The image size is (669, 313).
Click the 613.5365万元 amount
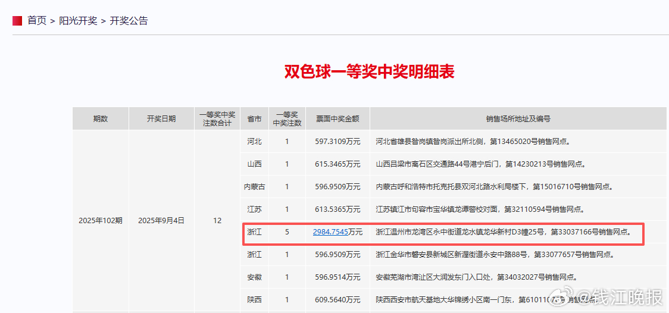[x=337, y=209]
